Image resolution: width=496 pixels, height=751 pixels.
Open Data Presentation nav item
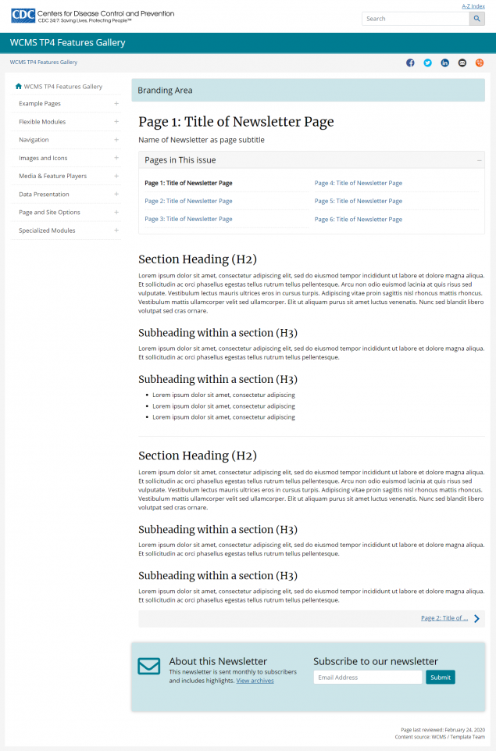(44, 194)
